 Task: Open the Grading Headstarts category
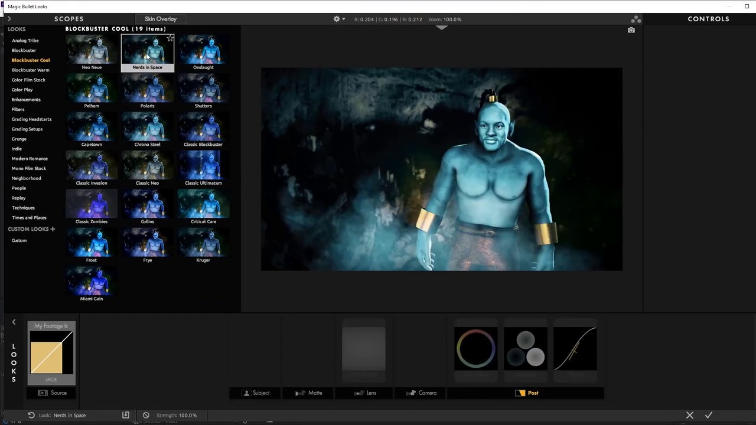coord(31,119)
